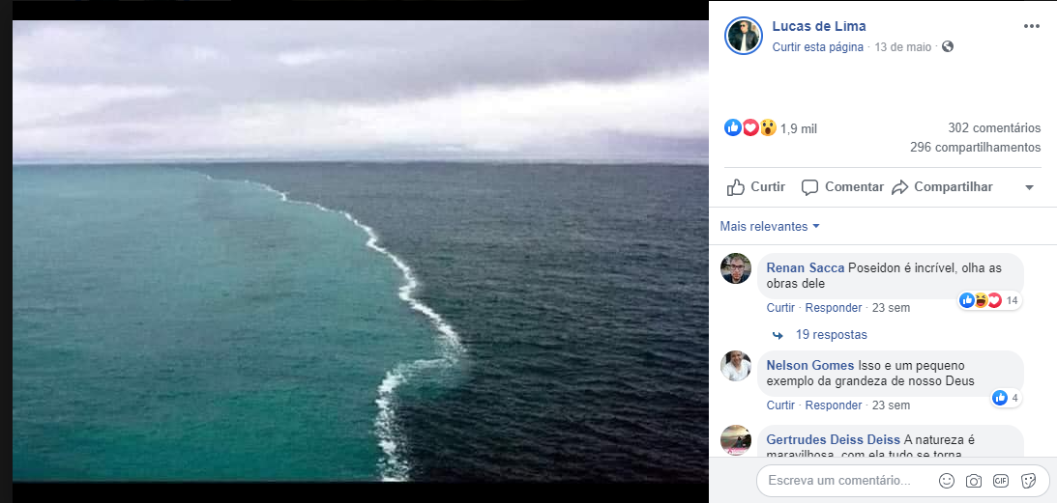This screenshot has width=1057, height=503.
Task: Open the sticker picker icon
Action: (1028, 481)
